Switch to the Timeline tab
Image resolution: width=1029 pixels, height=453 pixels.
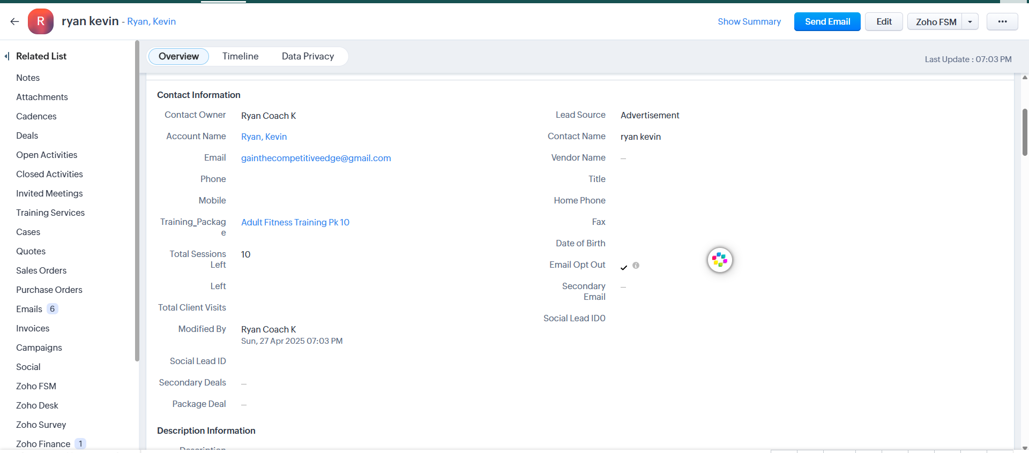coord(241,56)
